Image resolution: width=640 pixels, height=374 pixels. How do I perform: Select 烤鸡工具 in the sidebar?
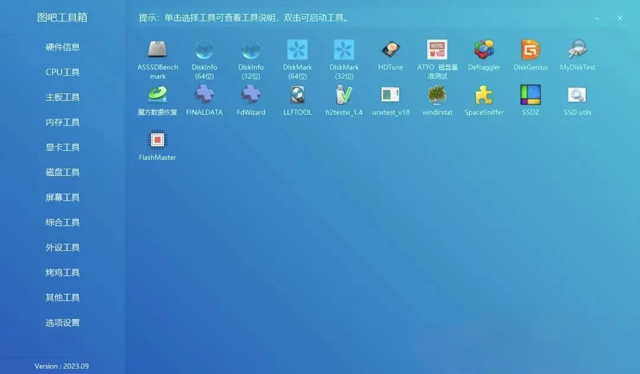pyautogui.click(x=62, y=272)
